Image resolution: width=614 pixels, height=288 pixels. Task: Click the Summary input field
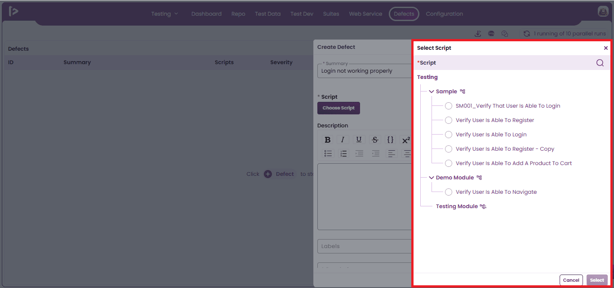tap(365, 71)
